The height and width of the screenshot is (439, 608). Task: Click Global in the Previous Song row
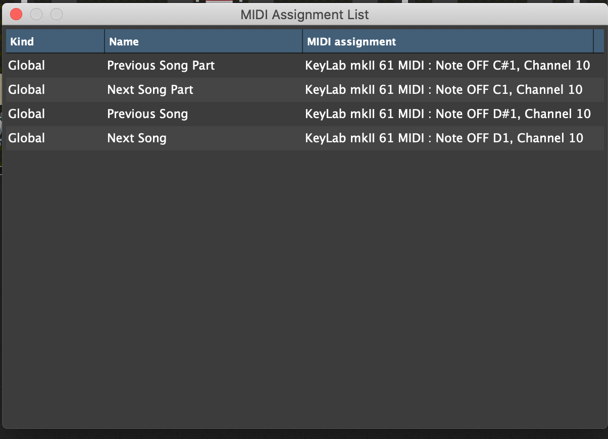tap(27, 114)
